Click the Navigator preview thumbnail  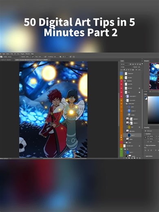[154, 76]
